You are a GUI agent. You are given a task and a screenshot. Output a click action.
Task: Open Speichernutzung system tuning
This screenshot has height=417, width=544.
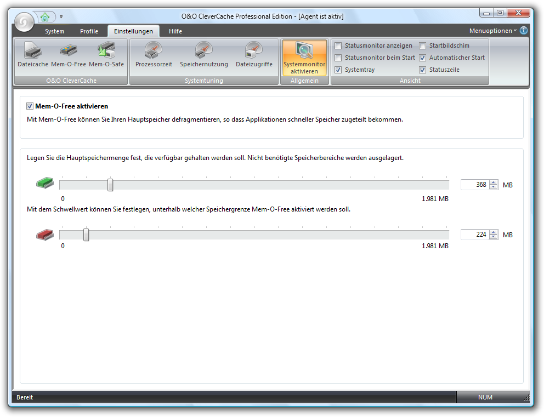pyautogui.click(x=203, y=54)
